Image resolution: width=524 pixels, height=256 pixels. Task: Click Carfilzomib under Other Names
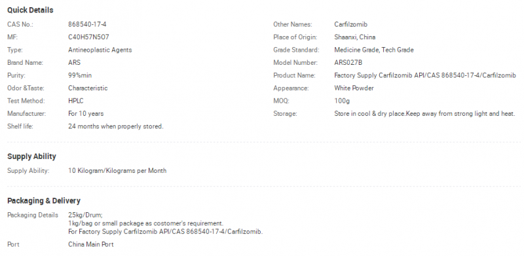tap(350, 24)
